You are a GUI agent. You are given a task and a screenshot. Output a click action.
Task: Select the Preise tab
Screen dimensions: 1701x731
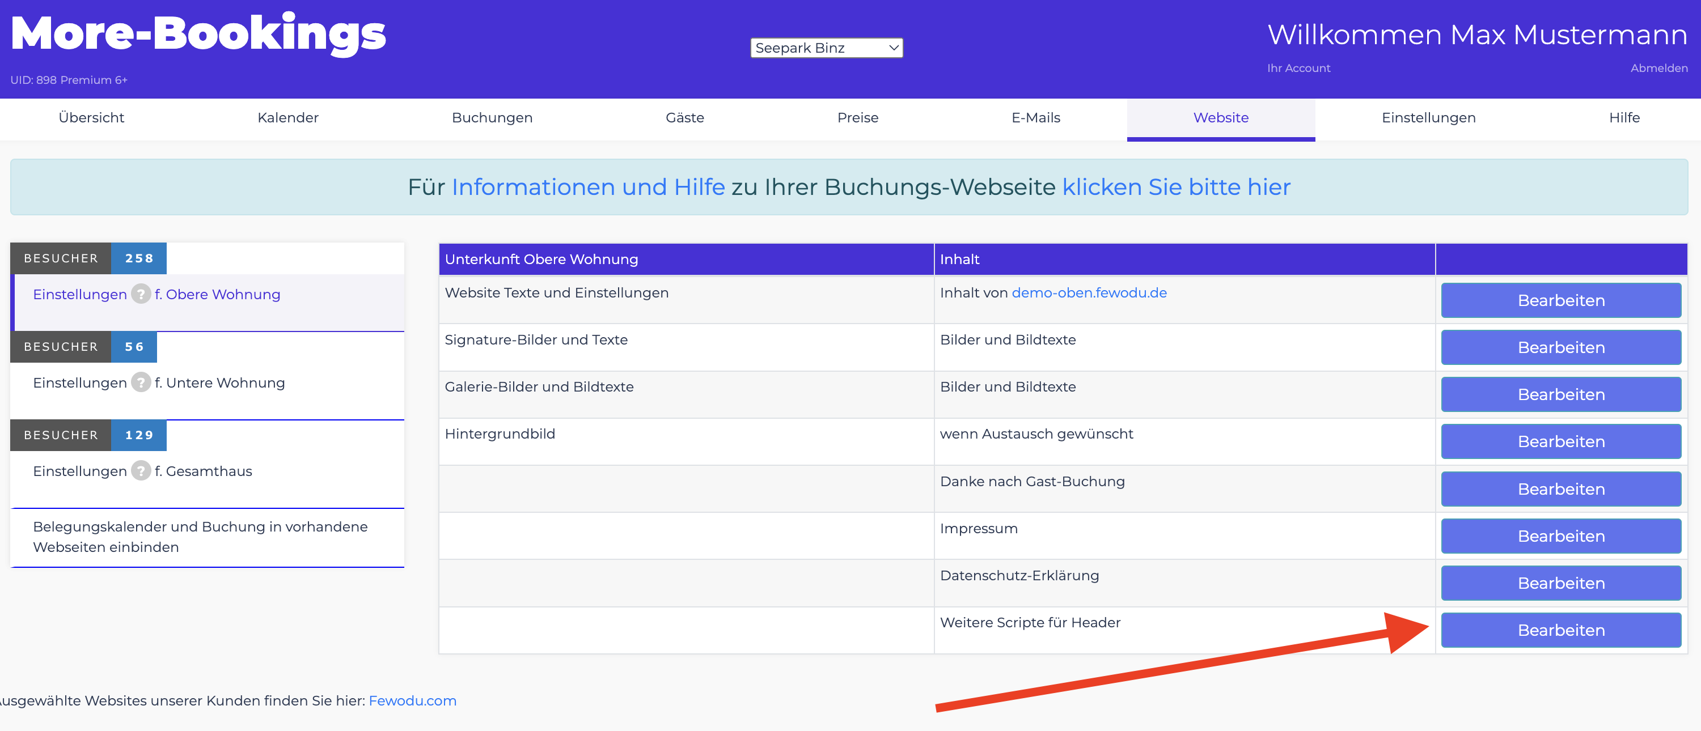click(x=858, y=118)
